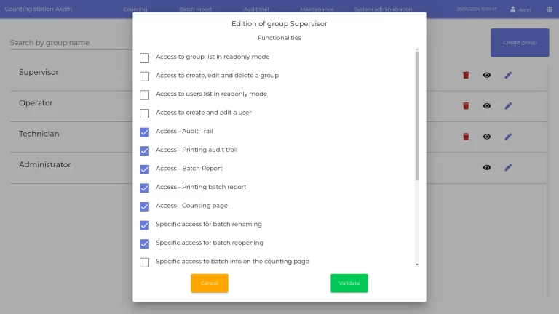Screen dimensions: 559x314
Task: Disable specific access for batch reopening
Action: 144,243
